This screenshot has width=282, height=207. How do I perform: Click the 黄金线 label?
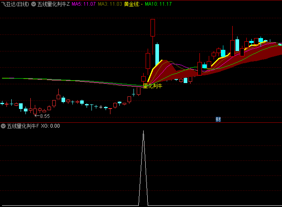point(133,4)
